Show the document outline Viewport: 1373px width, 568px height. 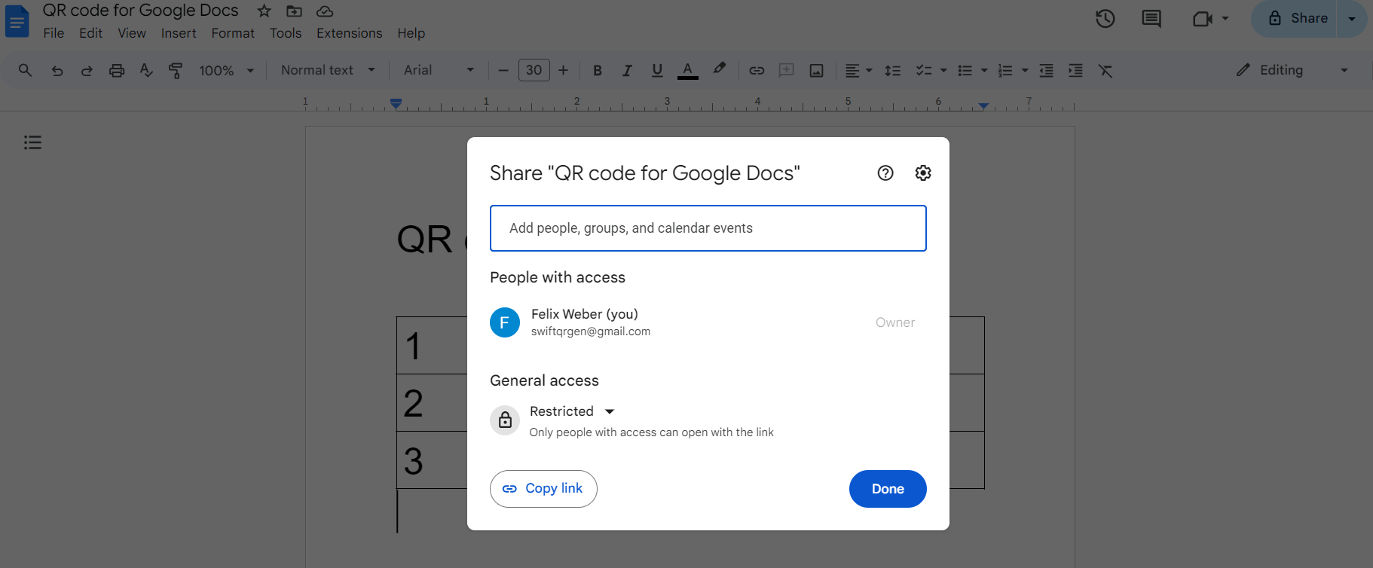click(32, 142)
